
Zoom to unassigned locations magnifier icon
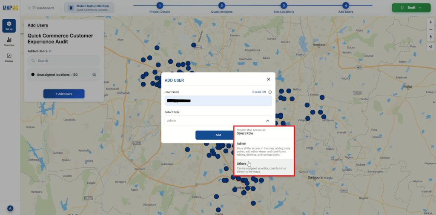[x=94, y=75]
